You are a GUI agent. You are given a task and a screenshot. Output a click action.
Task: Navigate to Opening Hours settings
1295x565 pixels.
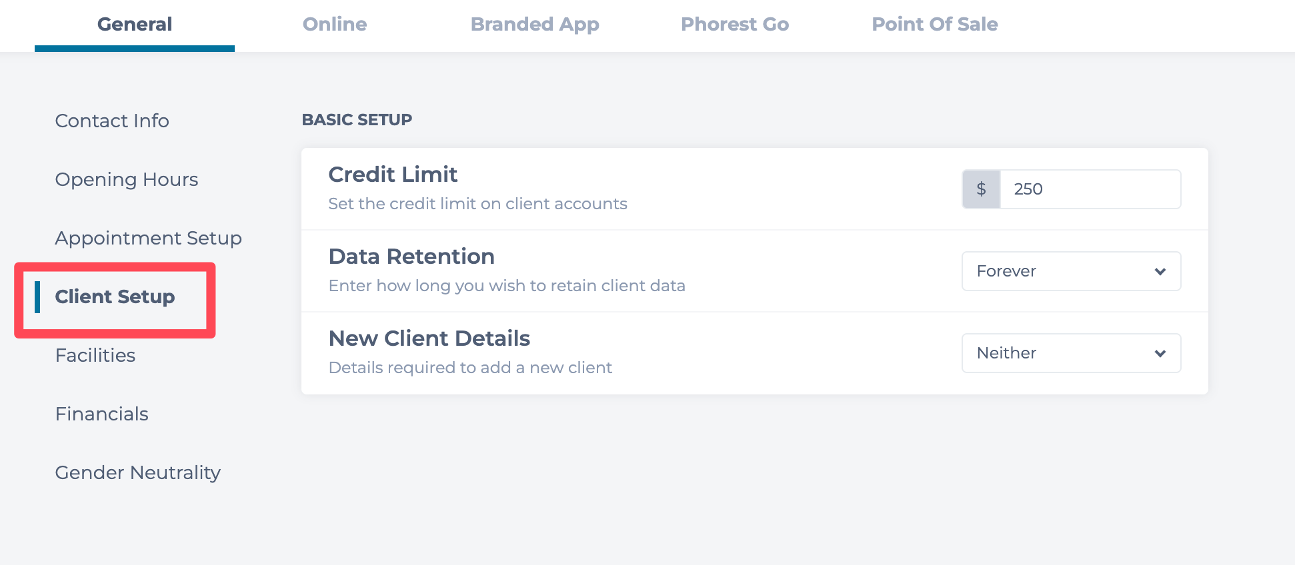(x=127, y=179)
